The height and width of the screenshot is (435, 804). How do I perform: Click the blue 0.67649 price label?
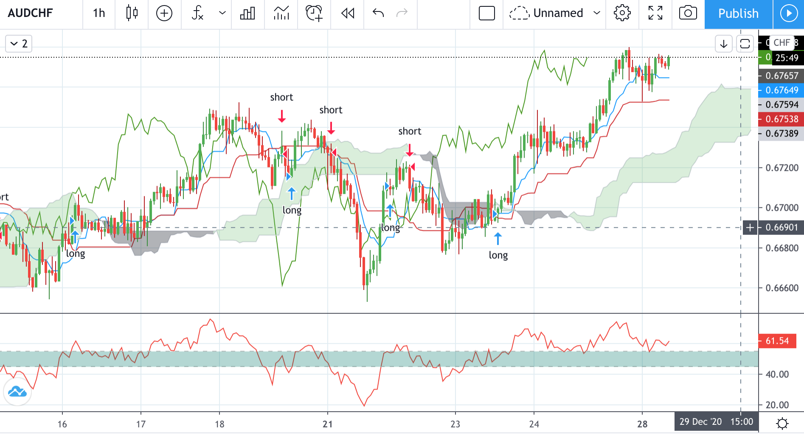point(781,90)
